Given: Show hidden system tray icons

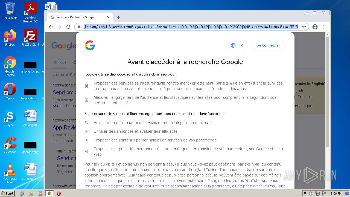Looking at the screenshot, I should [305, 193].
